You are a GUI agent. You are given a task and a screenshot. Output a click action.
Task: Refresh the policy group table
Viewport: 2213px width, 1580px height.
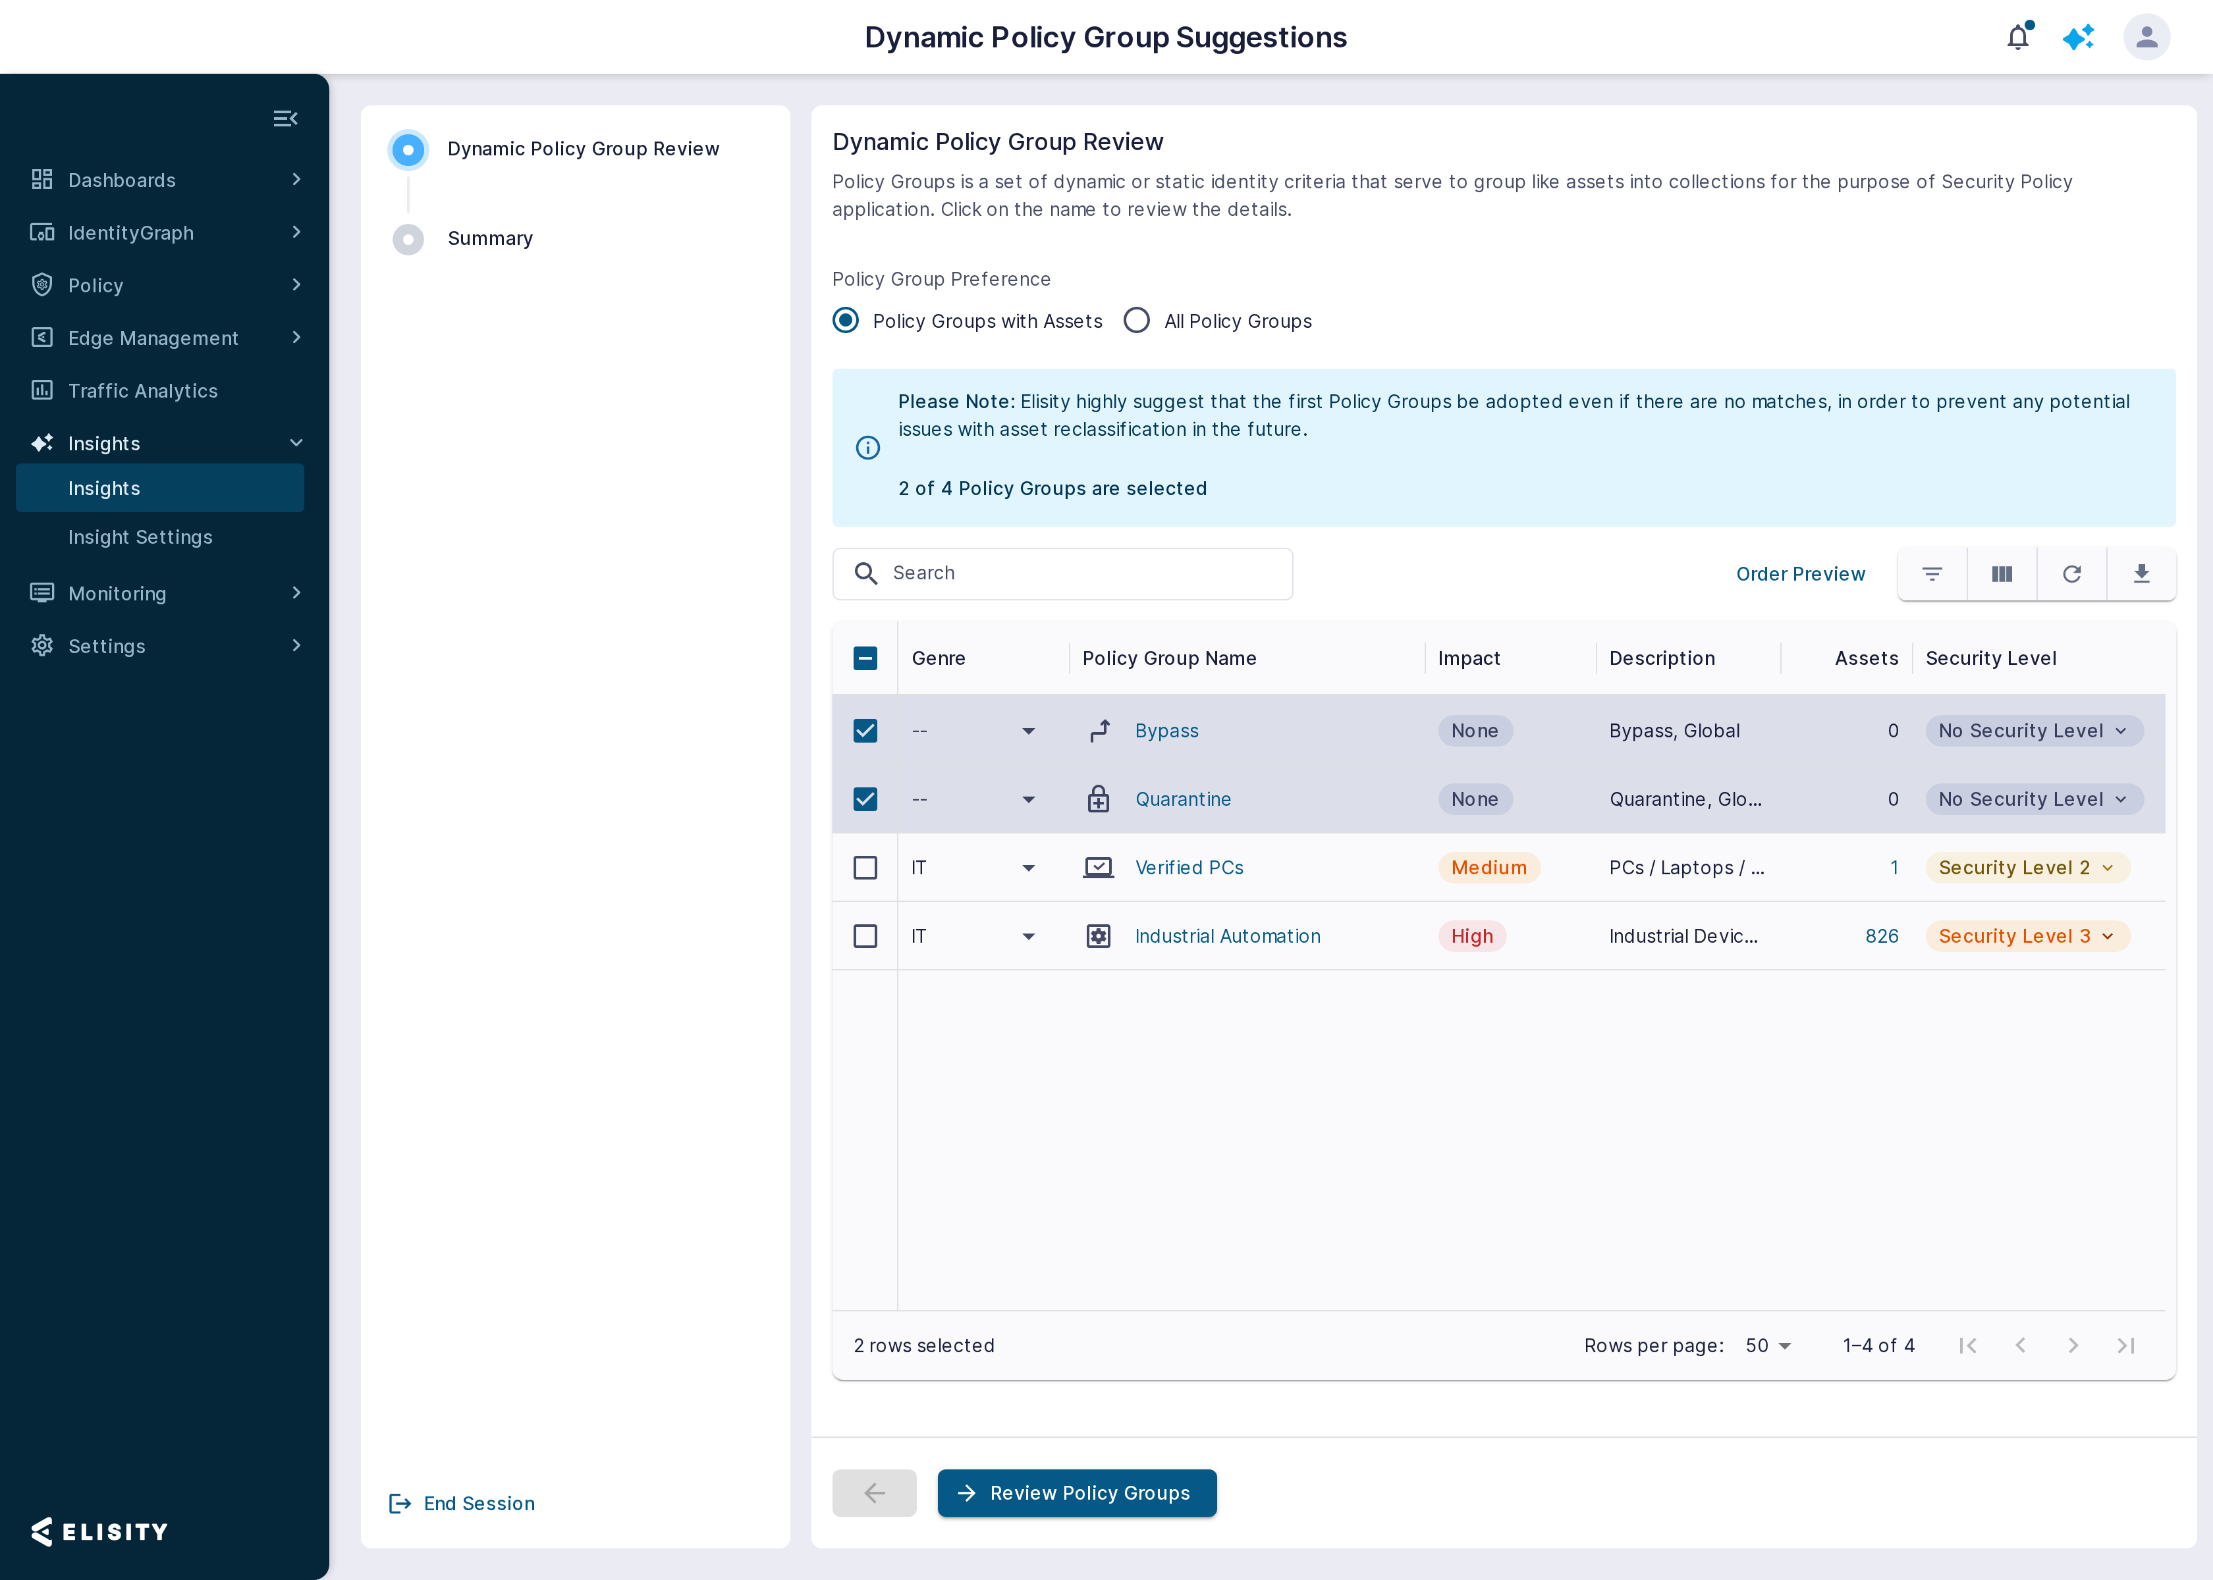click(x=2072, y=574)
